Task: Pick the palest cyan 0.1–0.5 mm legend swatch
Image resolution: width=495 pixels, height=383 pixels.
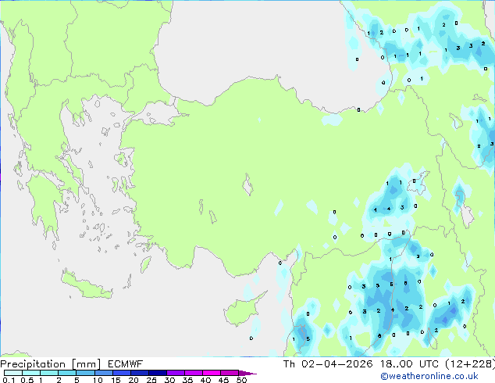Action: [x=13, y=373]
